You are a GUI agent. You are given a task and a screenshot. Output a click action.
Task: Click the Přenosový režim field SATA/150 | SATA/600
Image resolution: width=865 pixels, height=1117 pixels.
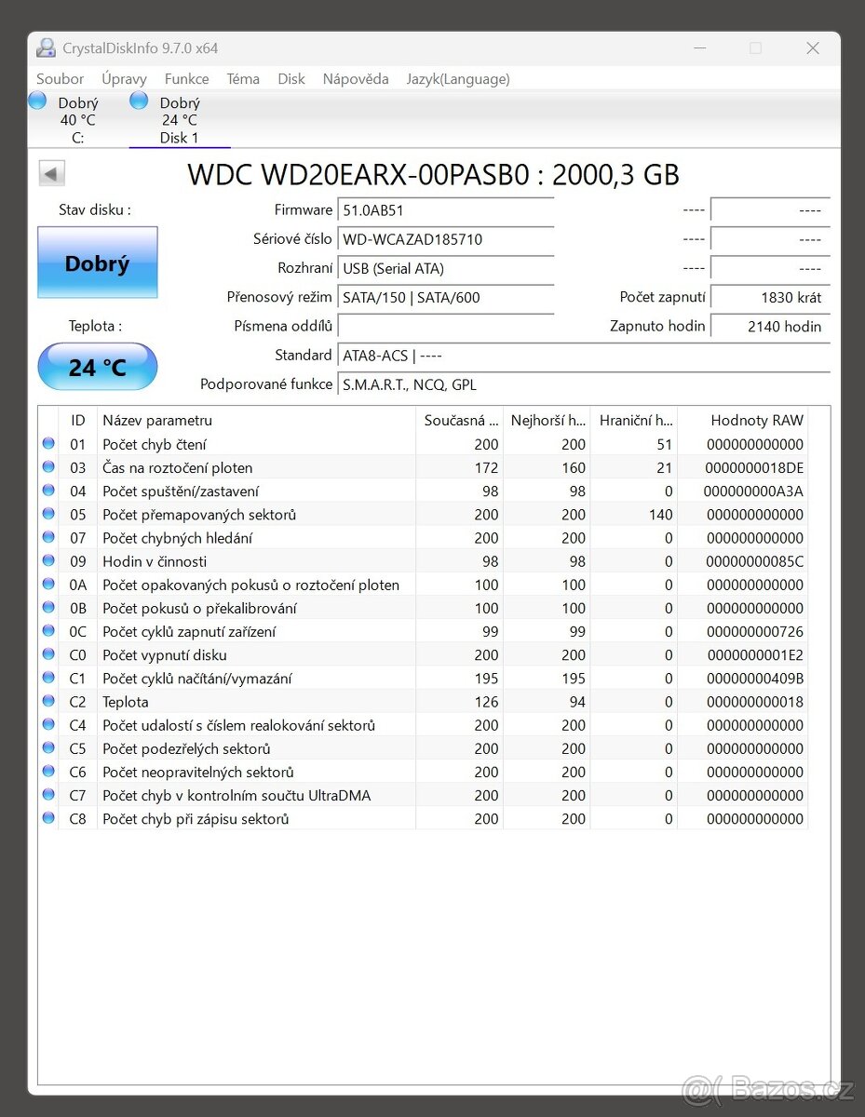pos(446,298)
